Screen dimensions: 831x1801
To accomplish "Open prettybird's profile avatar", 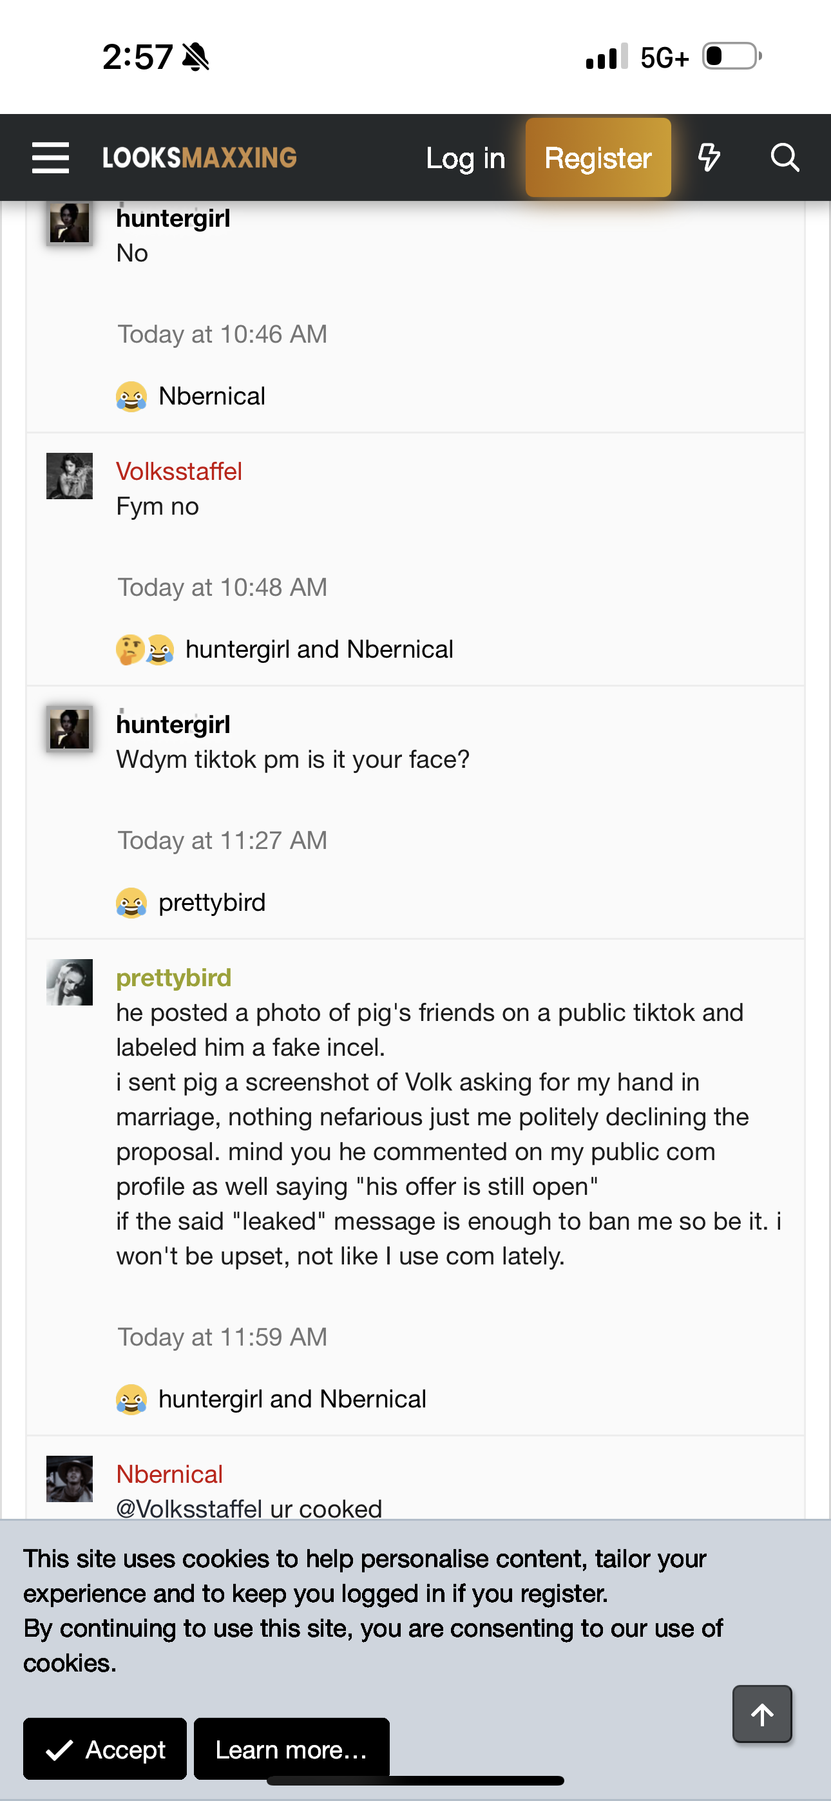I will tap(70, 982).
